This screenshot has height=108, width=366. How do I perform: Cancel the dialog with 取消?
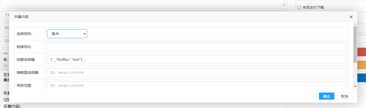tap(345, 96)
